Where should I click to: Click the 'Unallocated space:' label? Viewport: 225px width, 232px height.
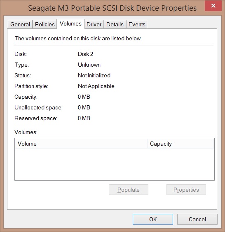pos(39,107)
